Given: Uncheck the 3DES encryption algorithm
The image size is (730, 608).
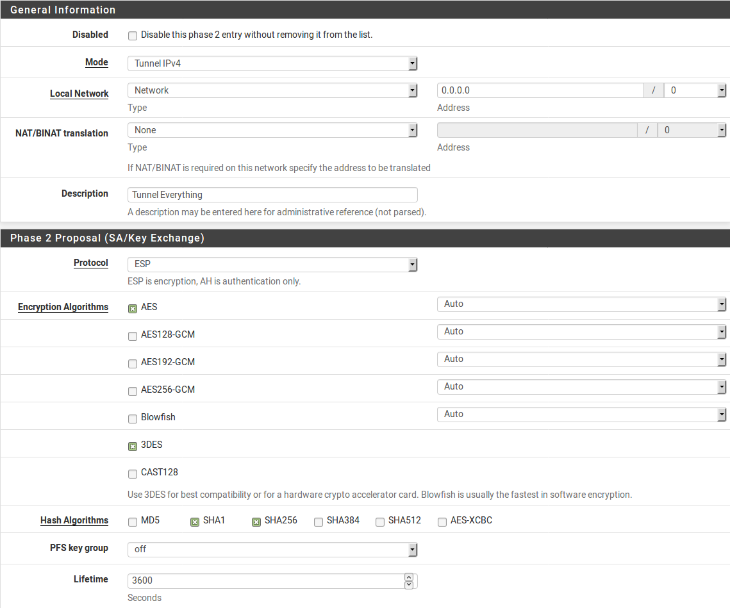Looking at the screenshot, I should pos(133,446).
